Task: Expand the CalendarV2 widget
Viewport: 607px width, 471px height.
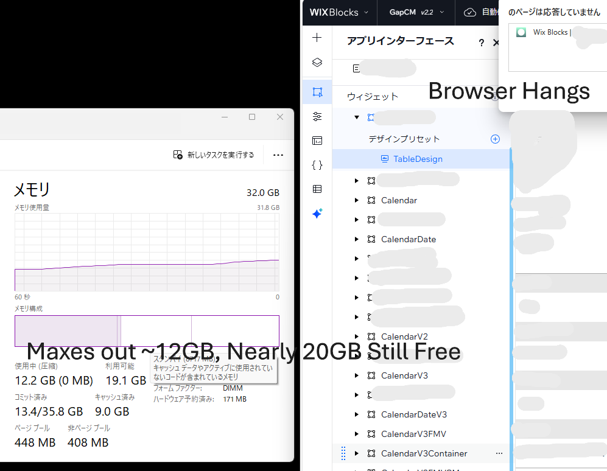Action: [x=357, y=337]
